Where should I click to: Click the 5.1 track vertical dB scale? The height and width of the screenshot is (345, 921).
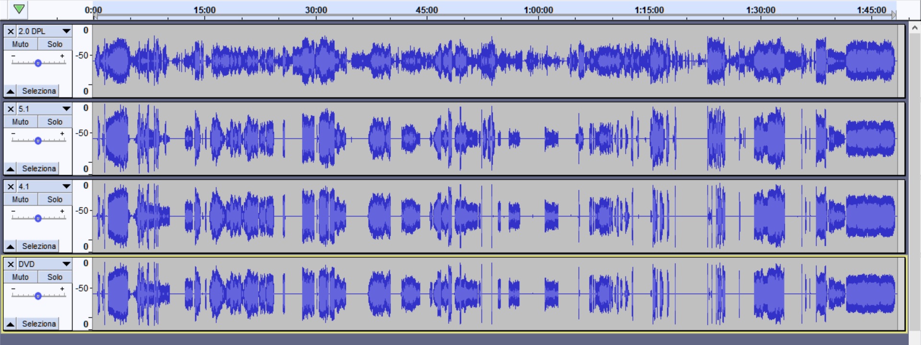(83, 138)
